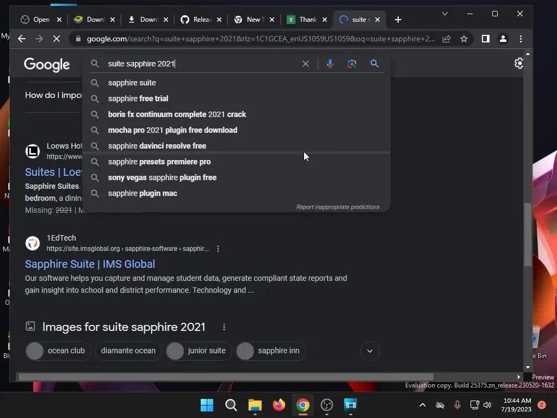Show hidden system tray icons
Viewport: 557px width, 418px height.
[422, 405]
